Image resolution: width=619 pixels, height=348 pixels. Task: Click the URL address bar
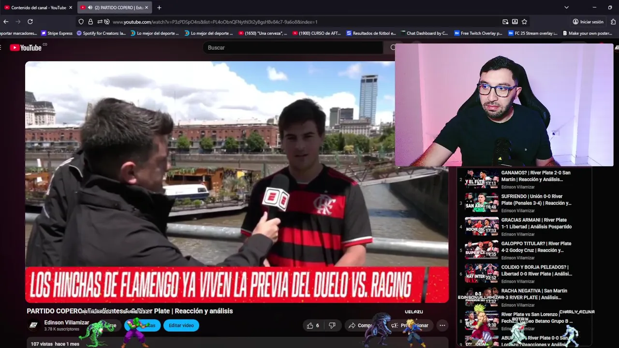pos(305,22)
